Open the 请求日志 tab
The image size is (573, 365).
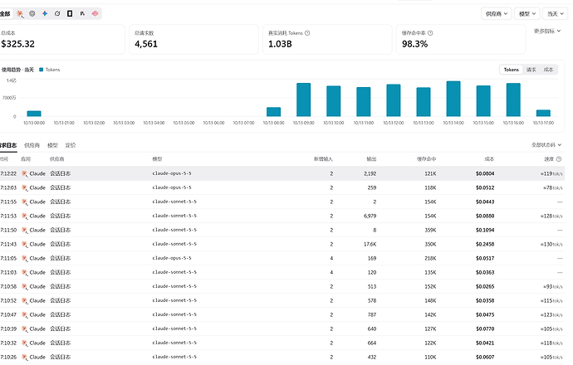tap(8, 145)
